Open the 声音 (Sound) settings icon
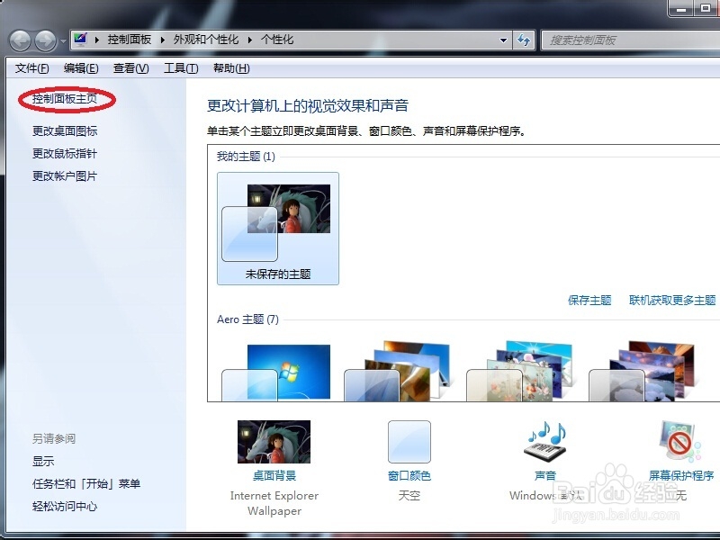Viewport: 720px width, 540px height. tap(544, 441)
